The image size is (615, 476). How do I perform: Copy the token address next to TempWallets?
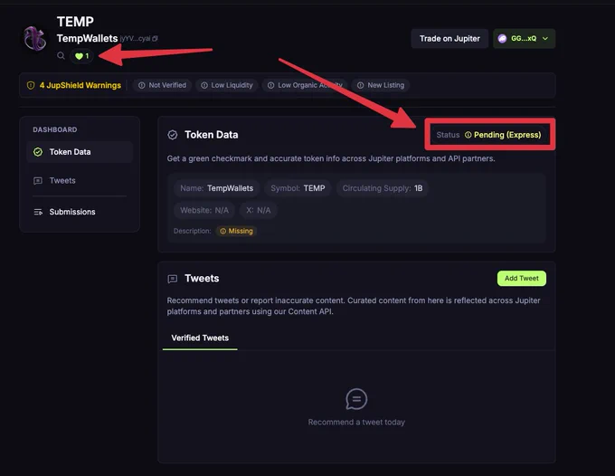tap(155, 38)
